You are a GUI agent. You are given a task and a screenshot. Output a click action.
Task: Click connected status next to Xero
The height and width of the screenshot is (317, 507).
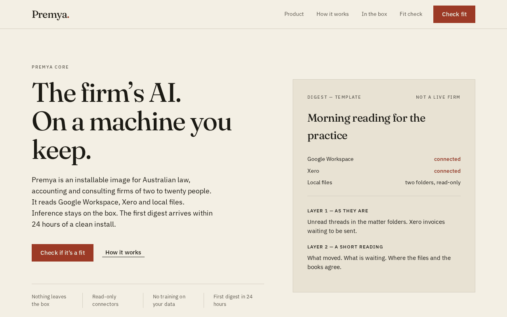click(447, 171)
